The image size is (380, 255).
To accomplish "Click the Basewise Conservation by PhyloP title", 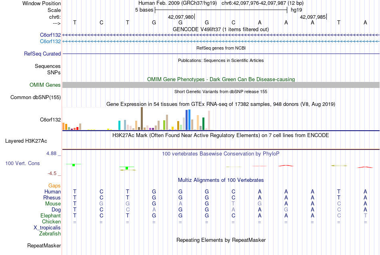I will (x=220, y=153).
